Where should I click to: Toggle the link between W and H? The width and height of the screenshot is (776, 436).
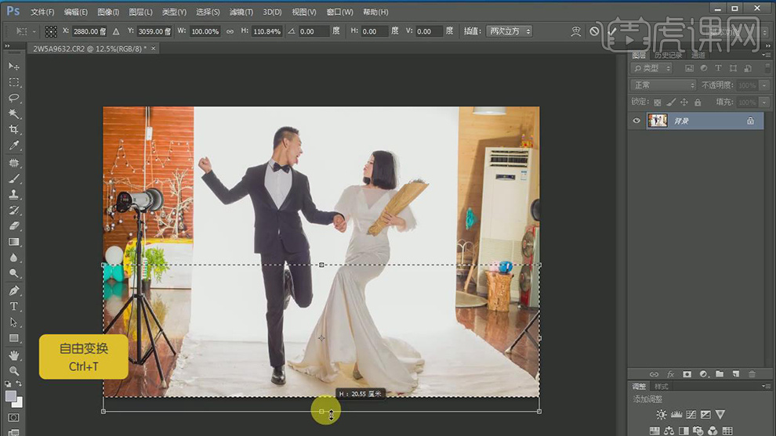tap(230, 31)
